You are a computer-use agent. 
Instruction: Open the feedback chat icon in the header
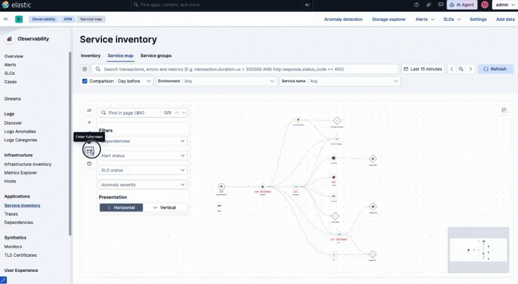coord(441,5)
